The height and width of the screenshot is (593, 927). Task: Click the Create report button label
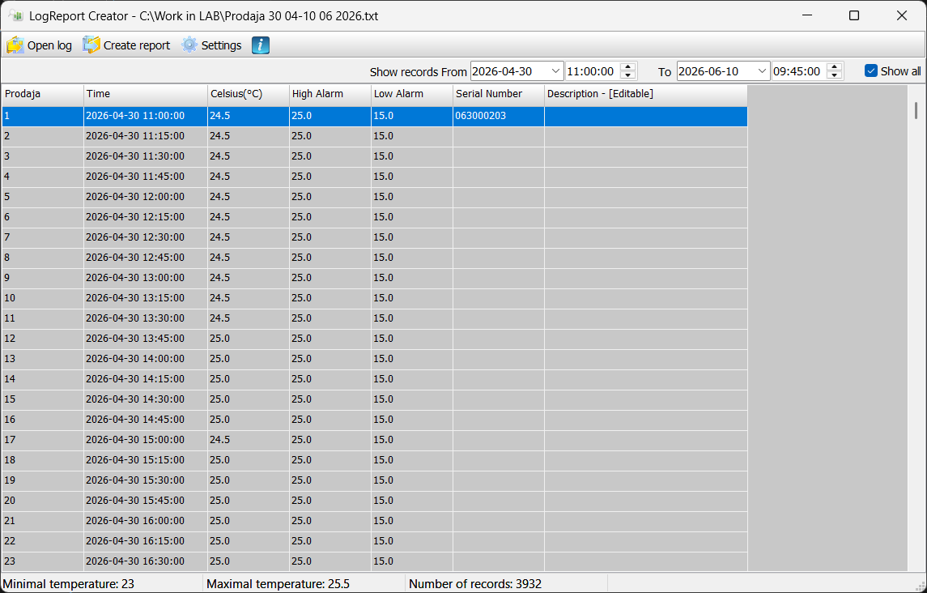pyautogui.click(x=137, y=45)
